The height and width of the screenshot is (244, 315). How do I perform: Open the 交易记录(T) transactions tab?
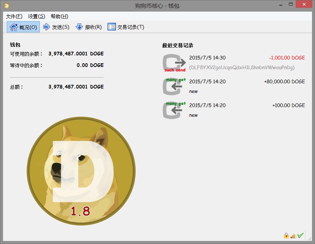point(126,27)
